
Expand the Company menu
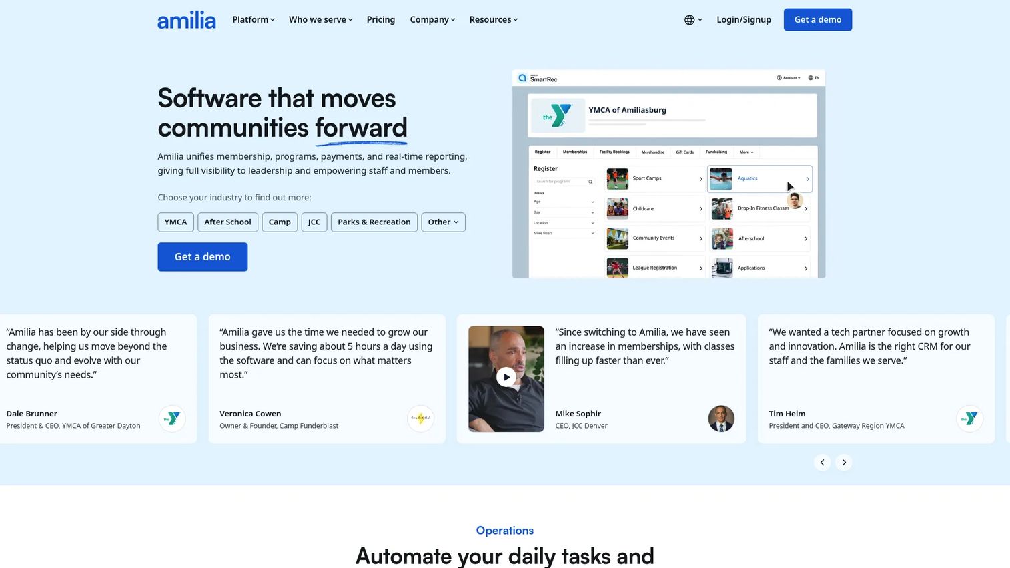pos(432,20)
